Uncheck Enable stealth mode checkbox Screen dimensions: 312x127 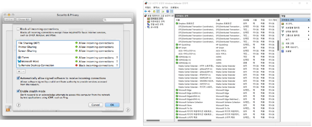click(x=18, y=91)
